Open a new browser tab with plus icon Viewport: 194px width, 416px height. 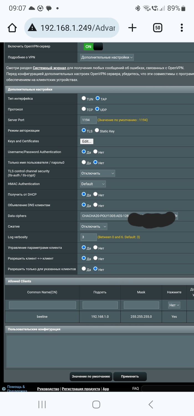[132, 28]
